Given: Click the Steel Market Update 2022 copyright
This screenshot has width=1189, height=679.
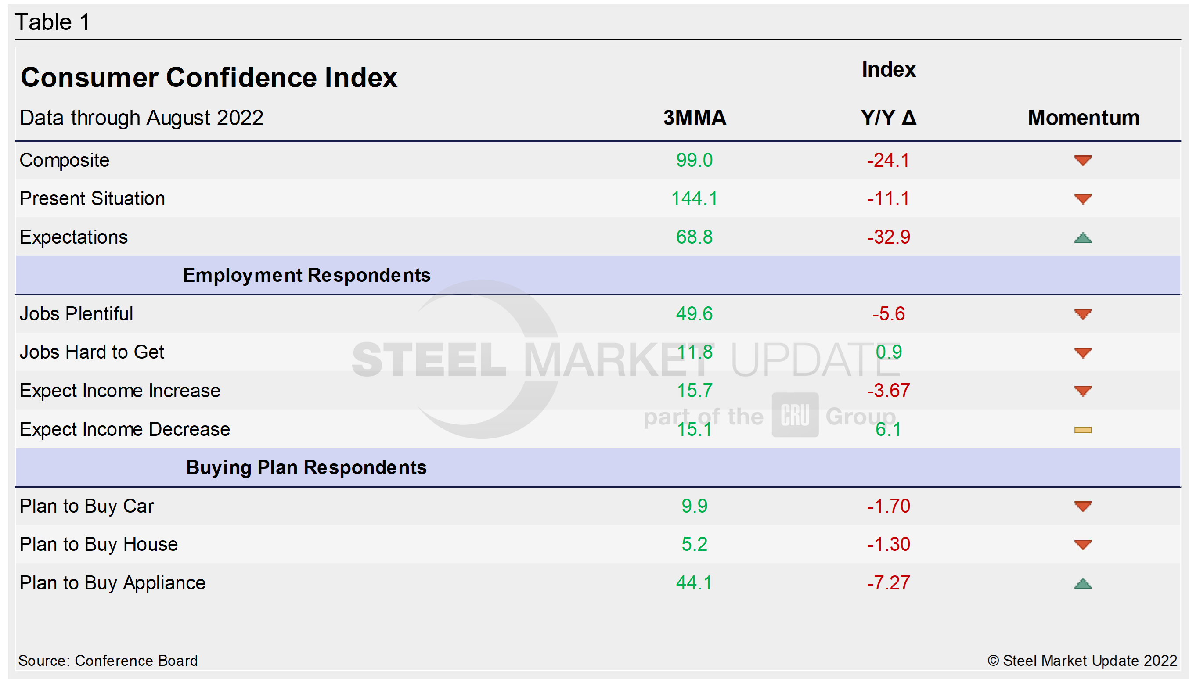Looking at the screenshot, I should tap(1082, 660).
